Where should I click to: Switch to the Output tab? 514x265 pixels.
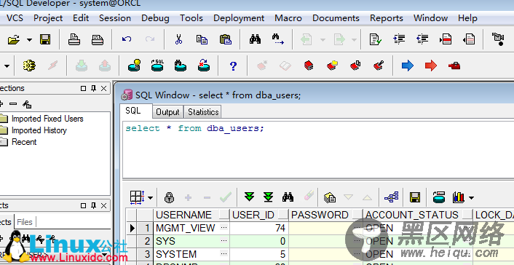click(167, 112)
